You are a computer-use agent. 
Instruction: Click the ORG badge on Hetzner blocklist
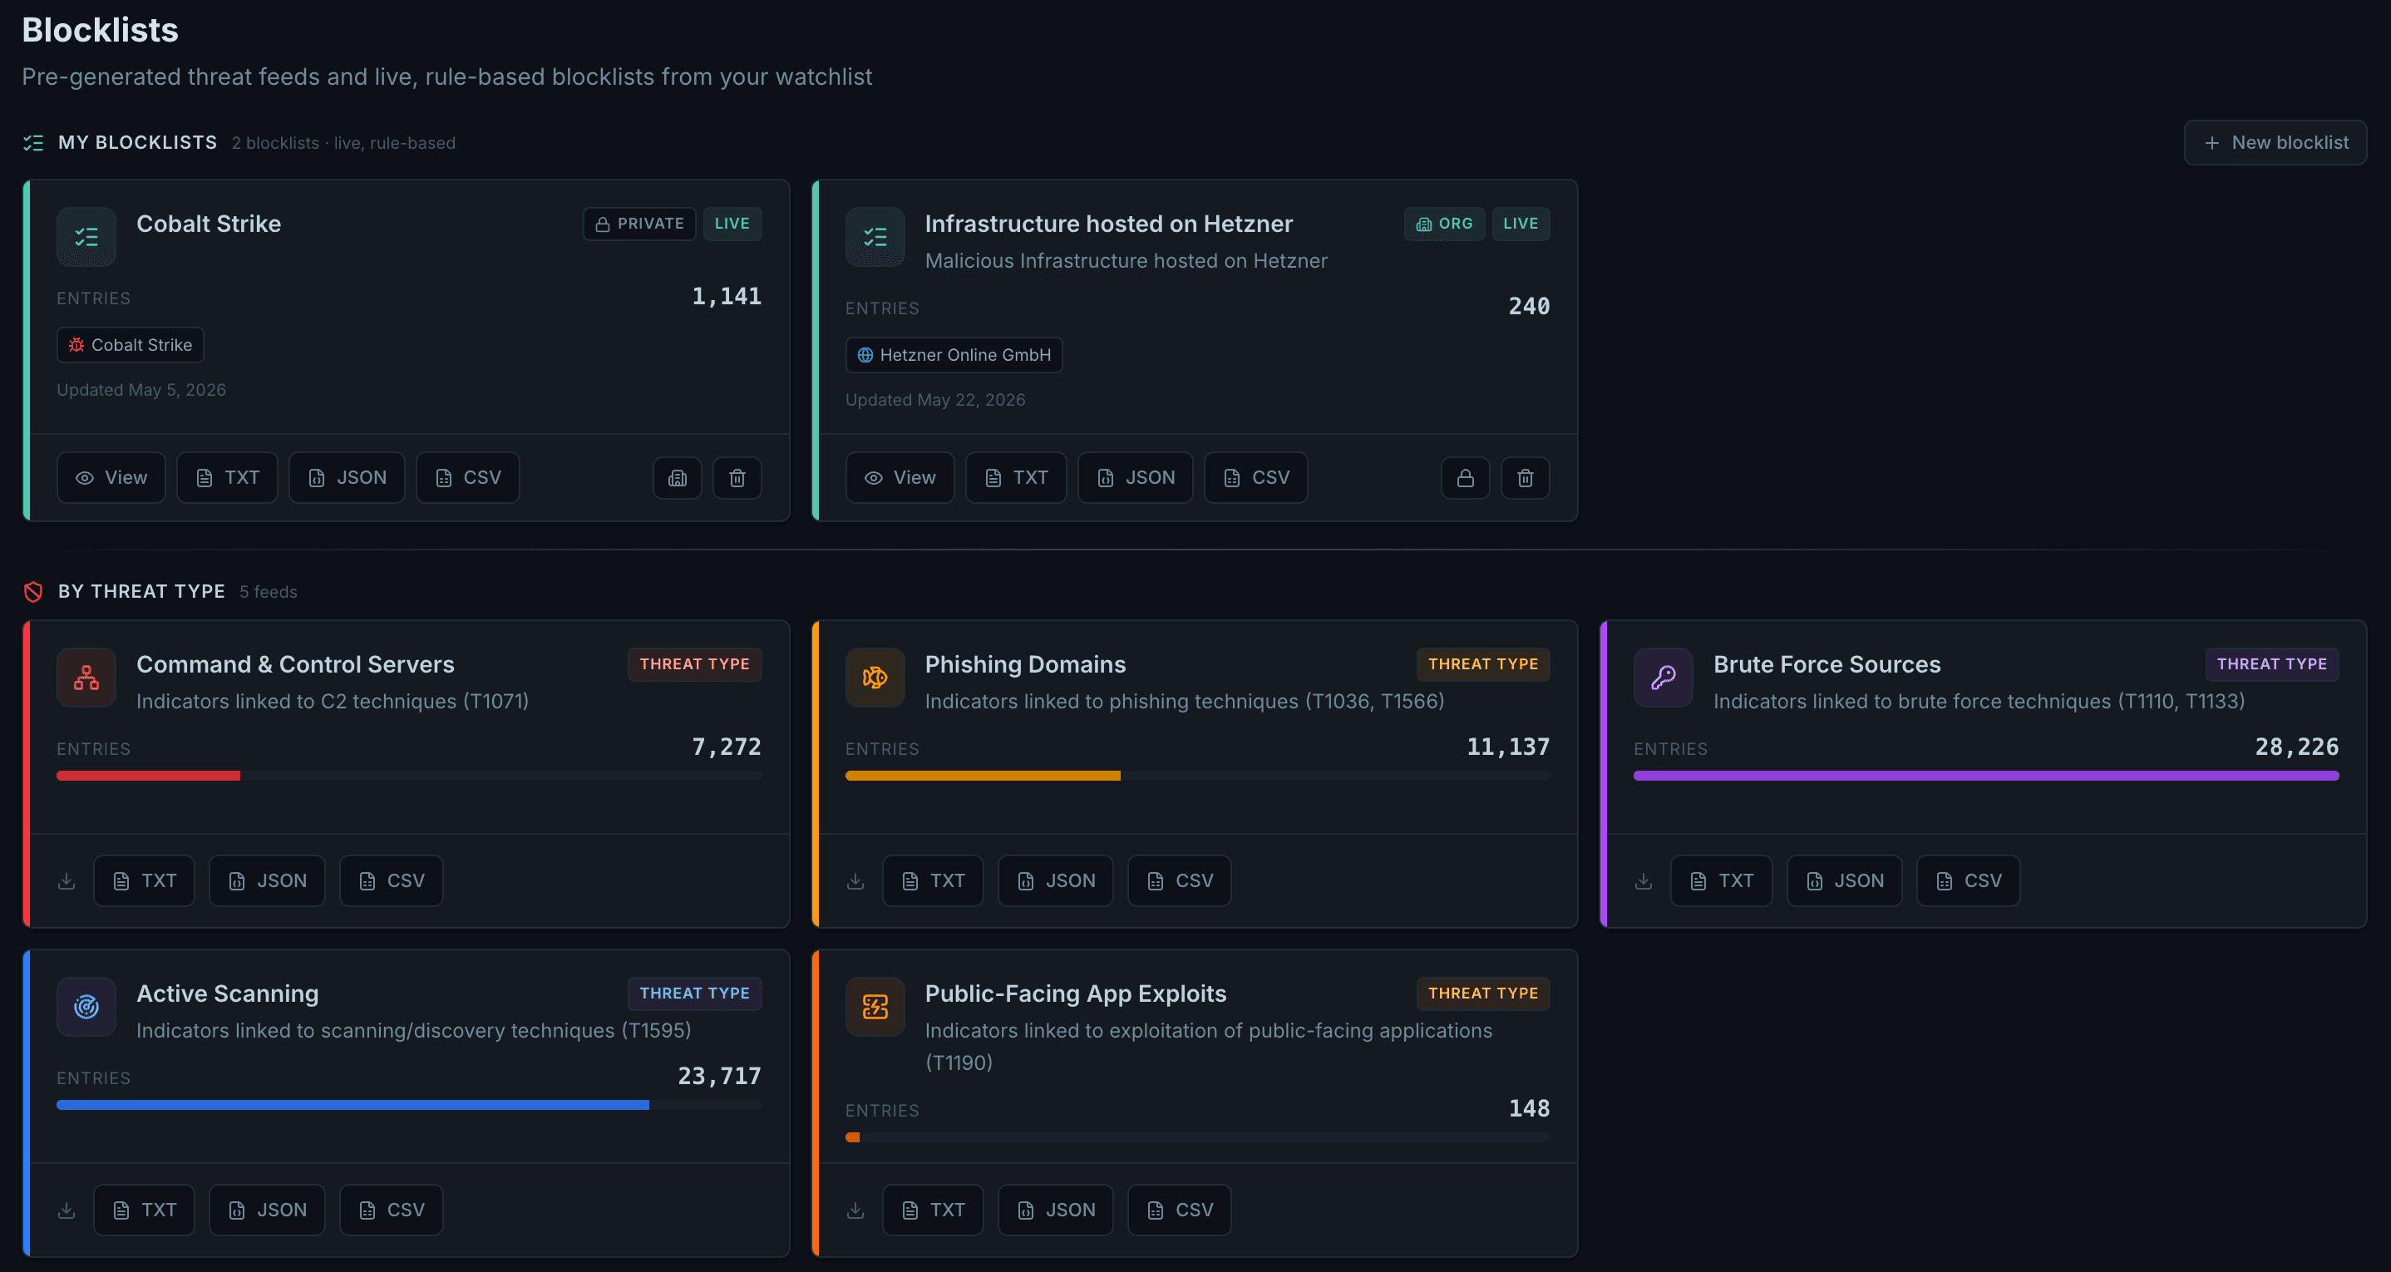point(1444,224)
